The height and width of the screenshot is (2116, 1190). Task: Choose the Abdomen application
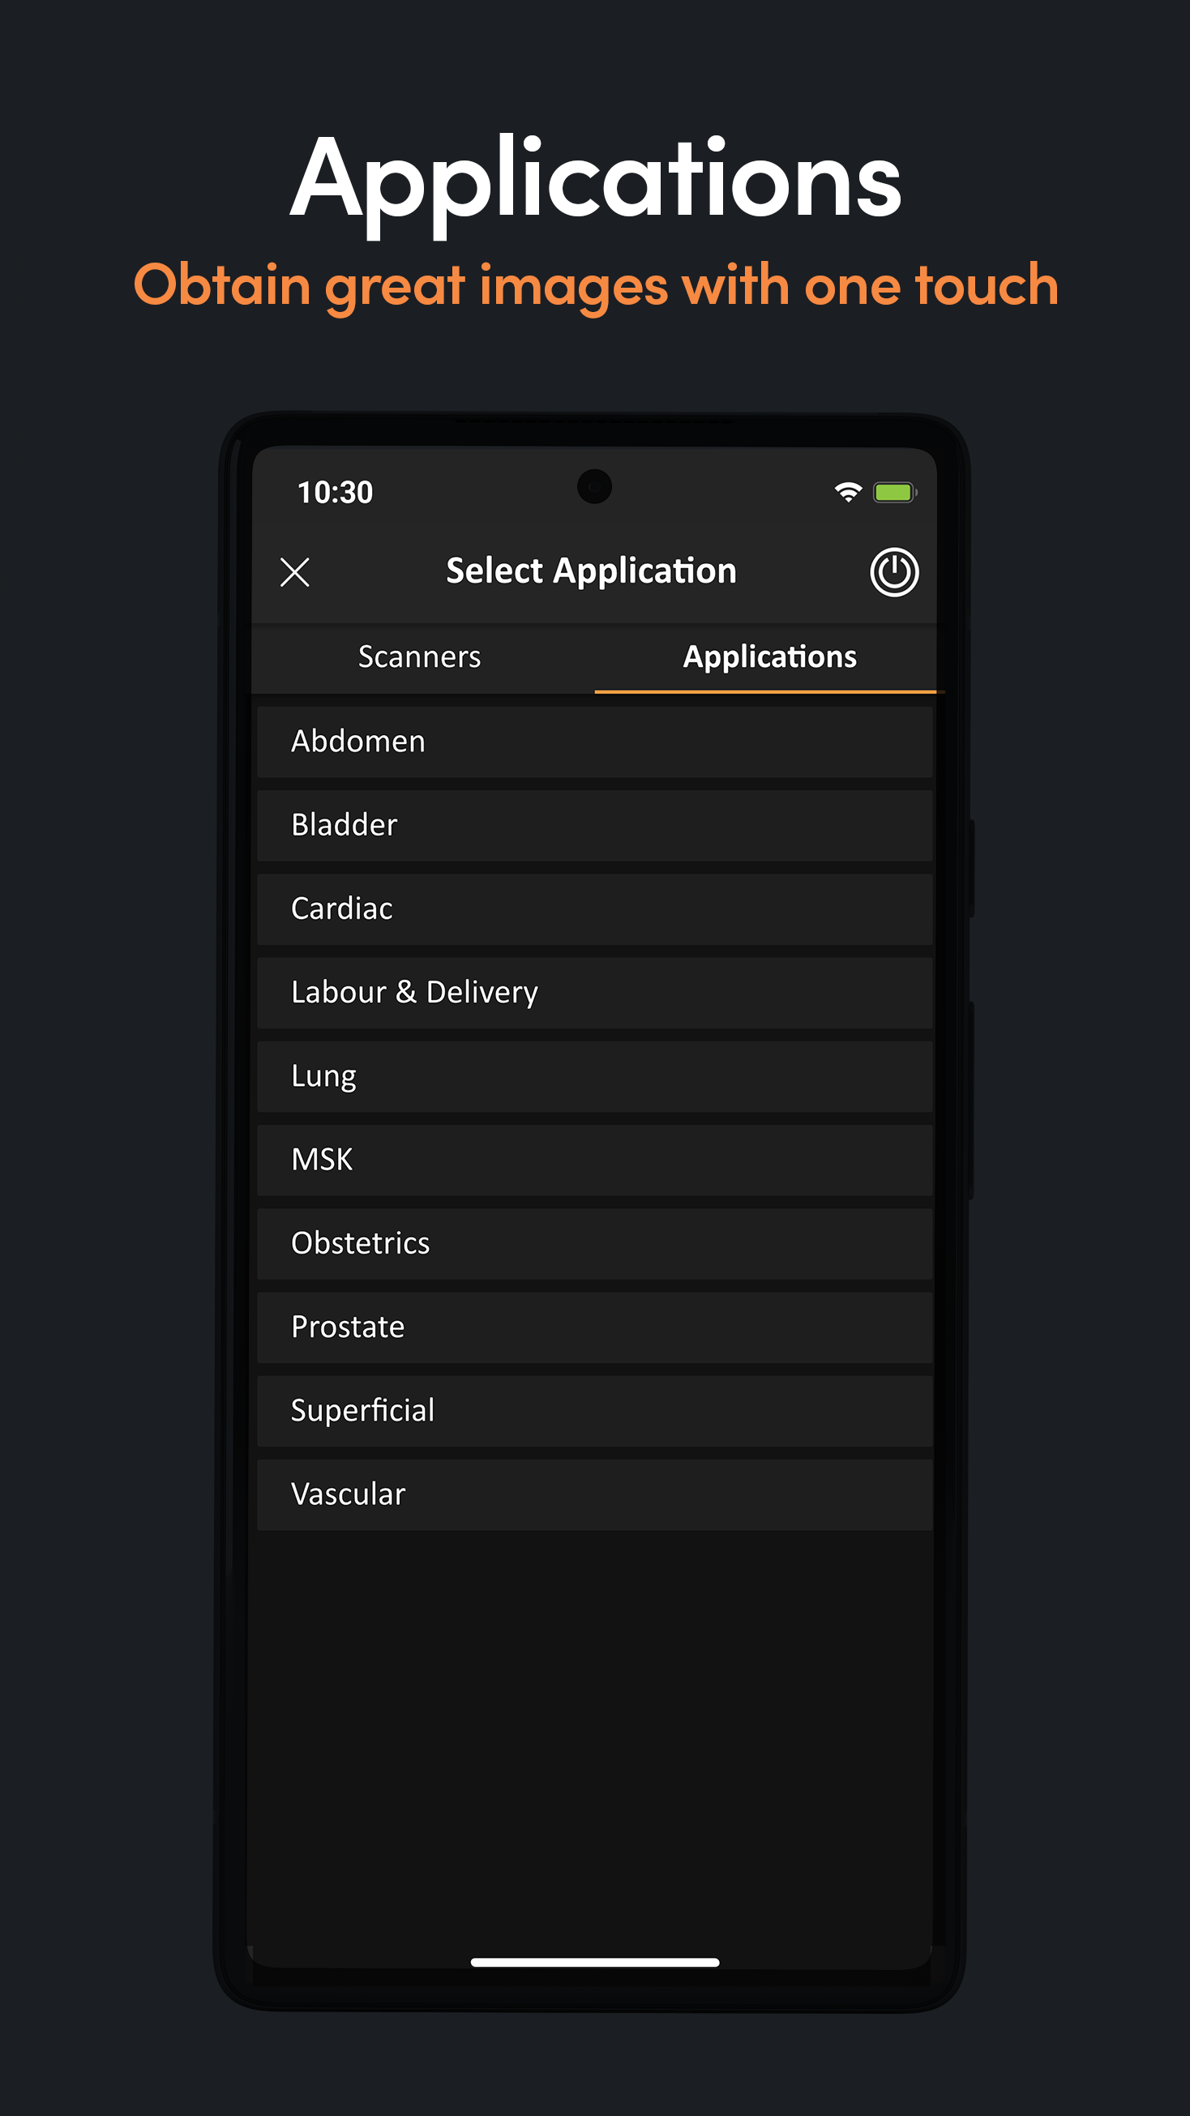[x=595, y=742]
